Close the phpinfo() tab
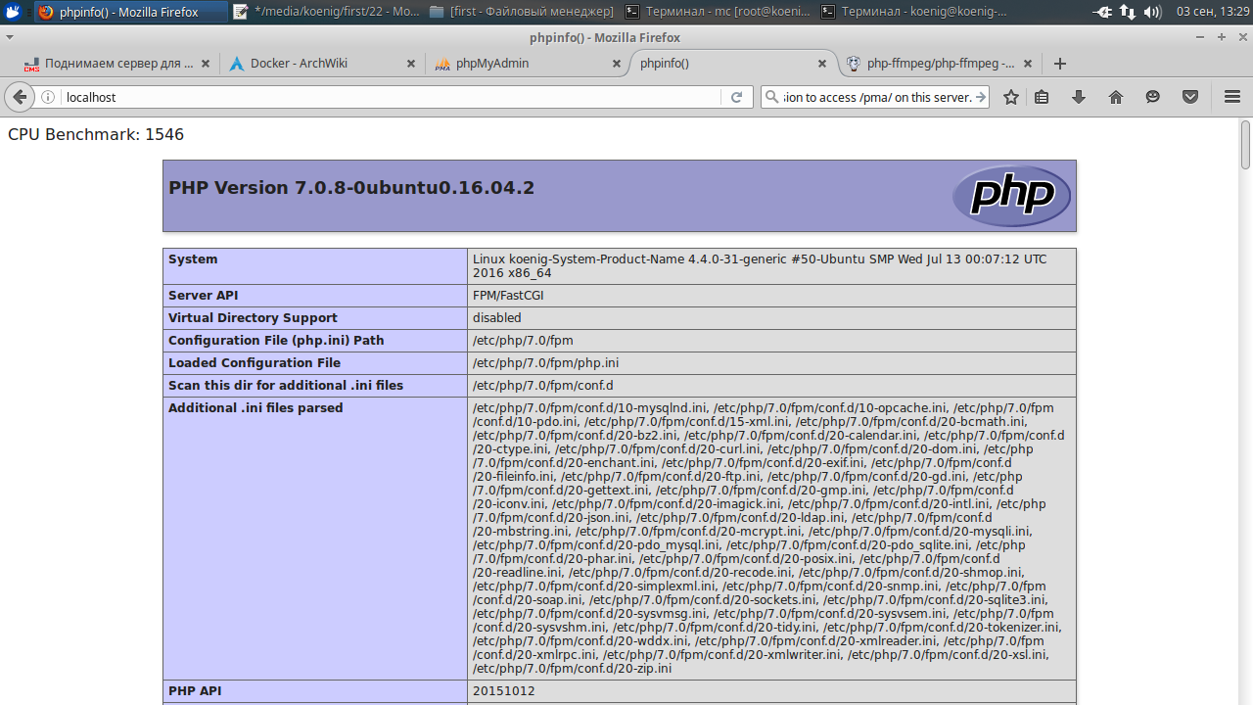The height and width of the screenshot is (705, 1253). (822, 64)
